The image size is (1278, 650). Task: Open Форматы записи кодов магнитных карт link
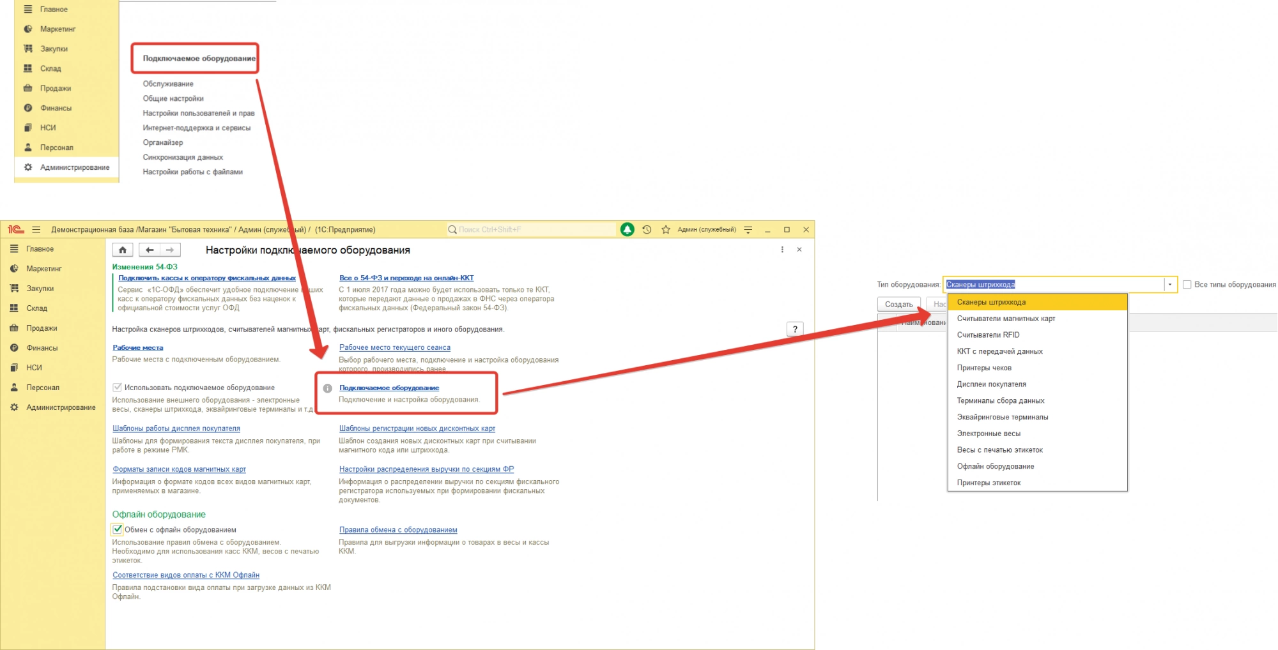pyautogui.click(x=180, y=469)
